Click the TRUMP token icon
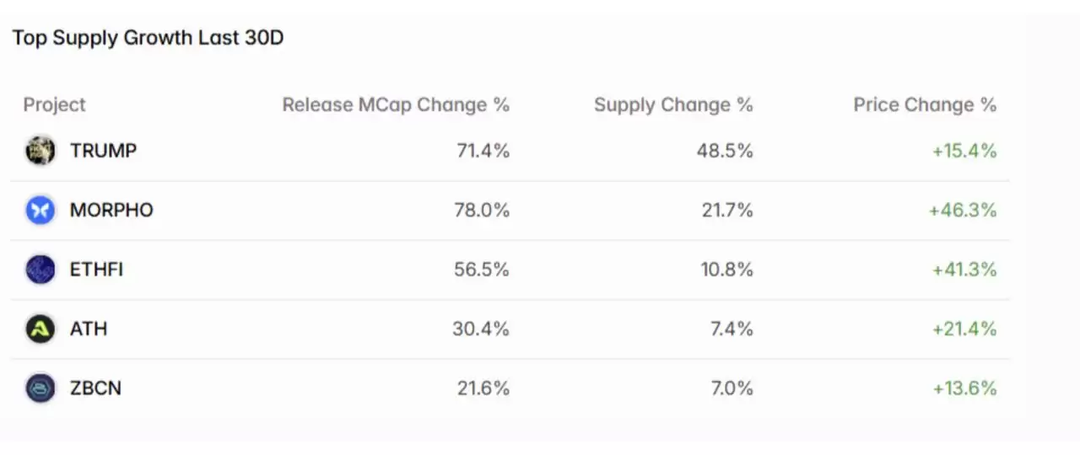 click(40, 151)
